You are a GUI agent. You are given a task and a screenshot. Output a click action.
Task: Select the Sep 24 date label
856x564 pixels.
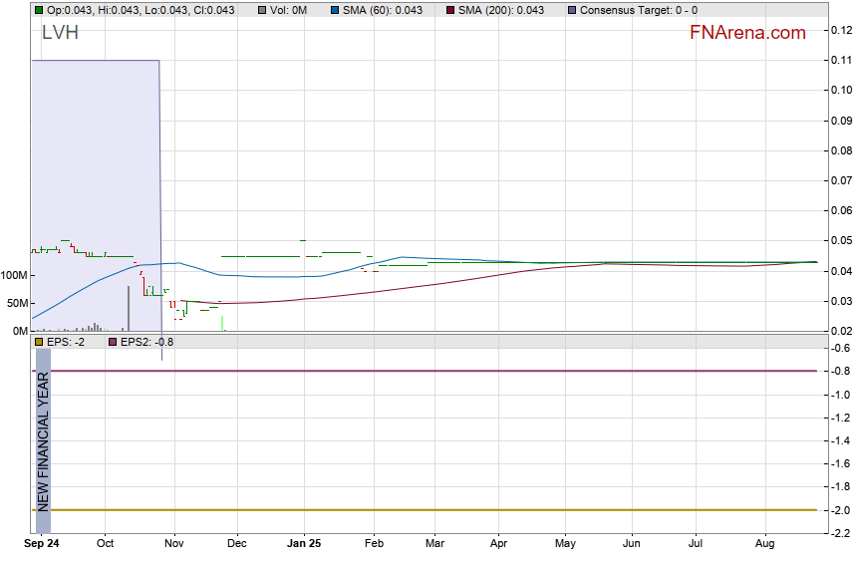(41, 544)
